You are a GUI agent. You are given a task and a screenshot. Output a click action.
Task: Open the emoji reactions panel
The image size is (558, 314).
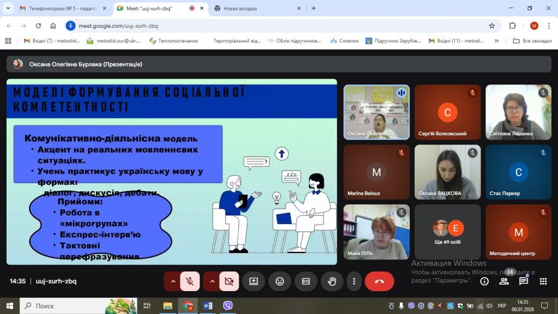280,281
